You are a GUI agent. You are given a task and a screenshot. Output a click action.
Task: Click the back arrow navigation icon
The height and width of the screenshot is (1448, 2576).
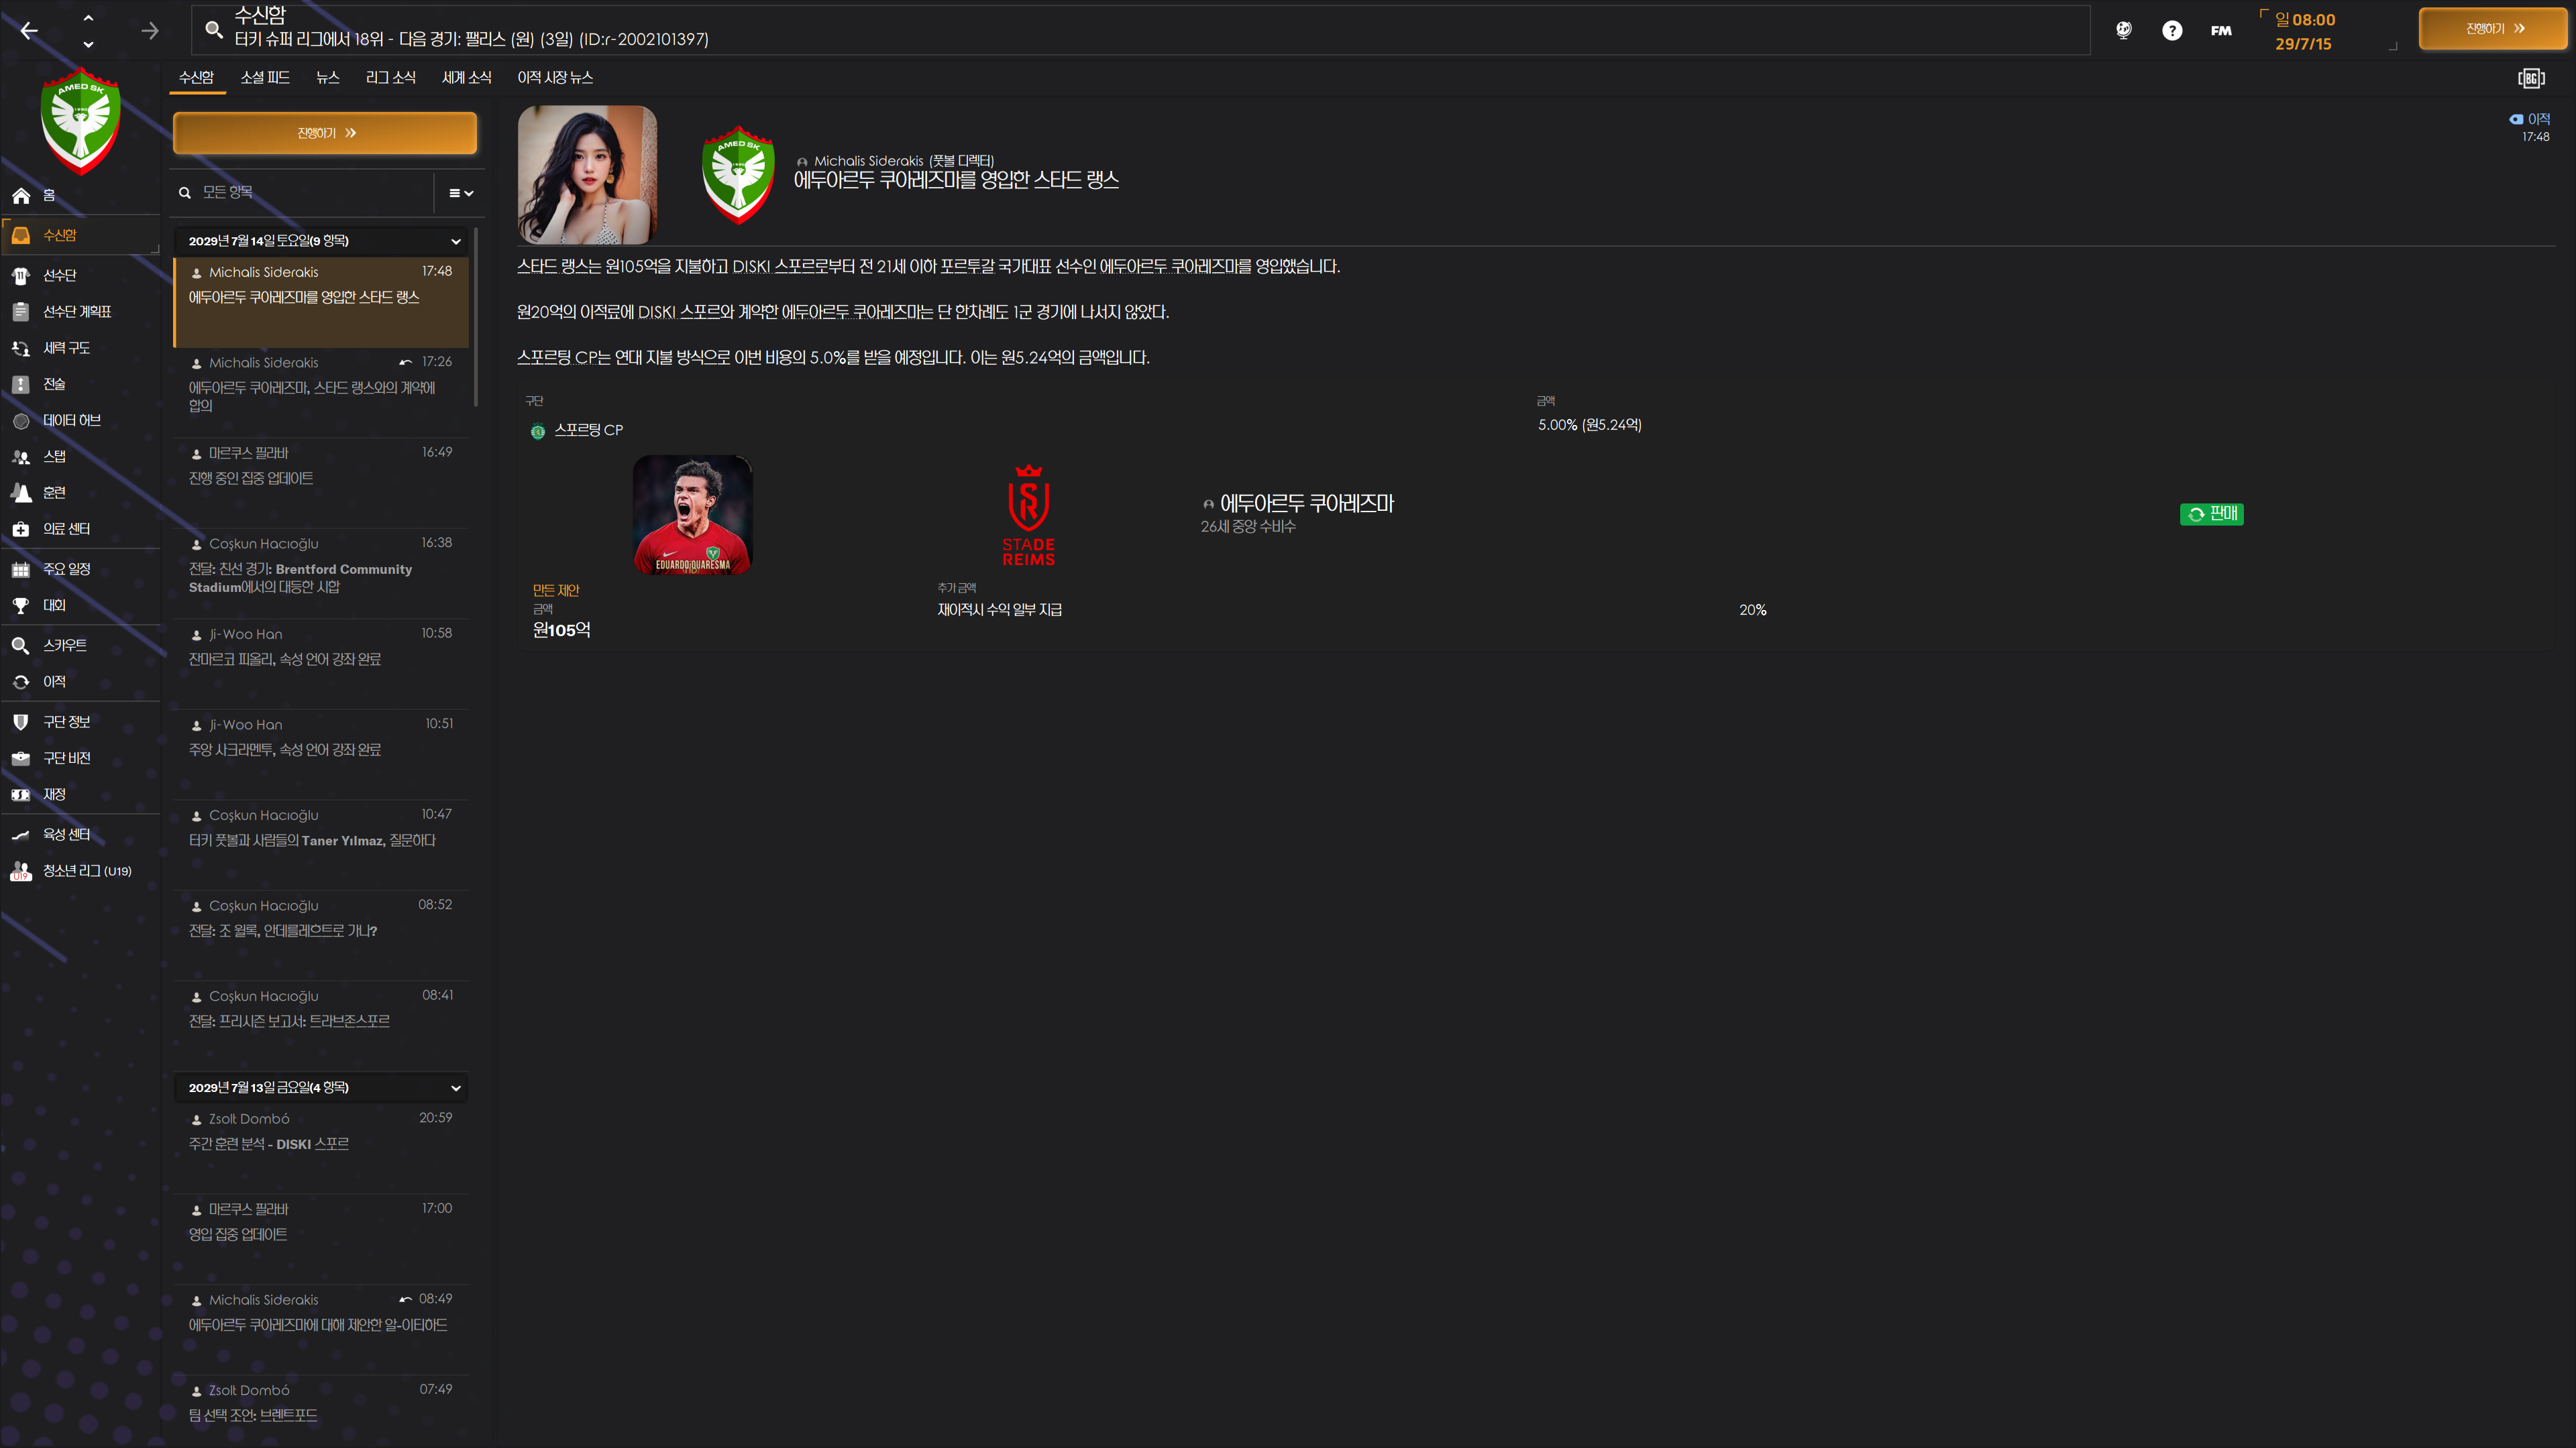pyautogui.click(x=29, y=31)
